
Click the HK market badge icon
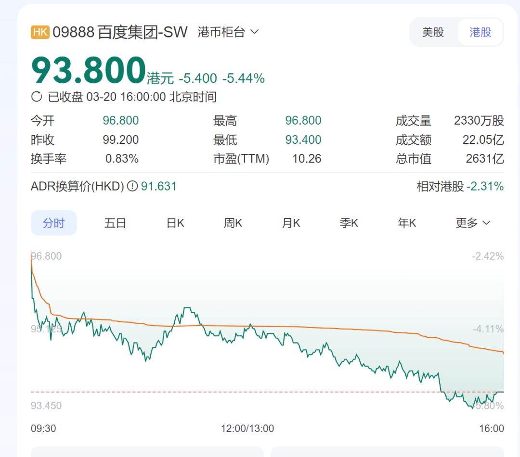(40, 32)
